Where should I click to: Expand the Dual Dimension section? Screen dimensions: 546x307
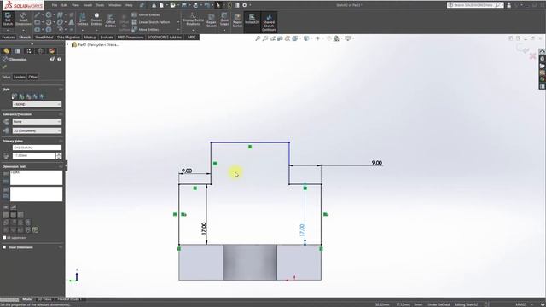[61, 247]
